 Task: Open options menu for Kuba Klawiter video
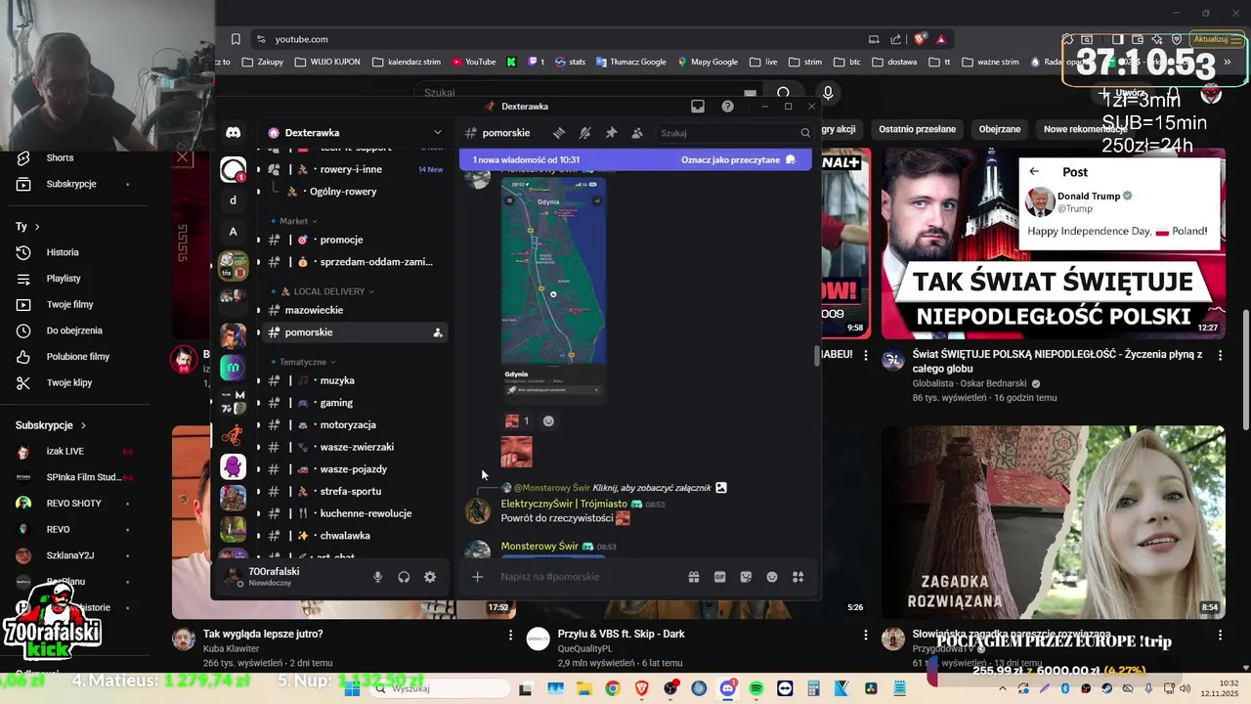(510, 636)
